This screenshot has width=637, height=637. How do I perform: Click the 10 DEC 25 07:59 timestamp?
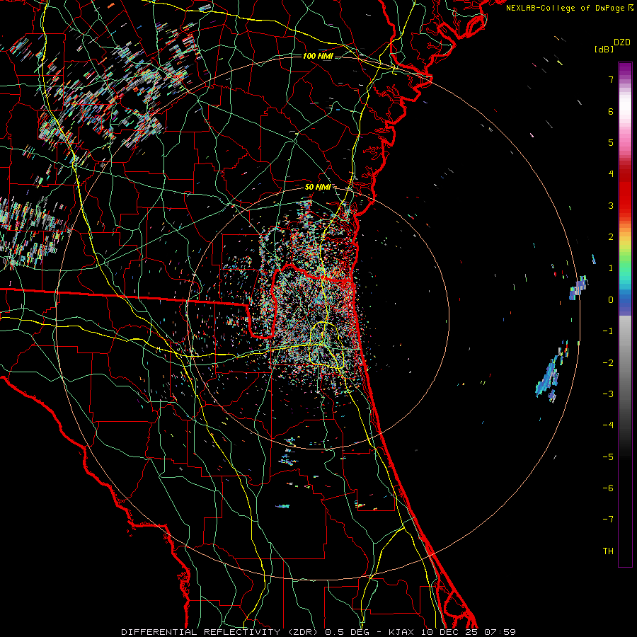(468, 632)
